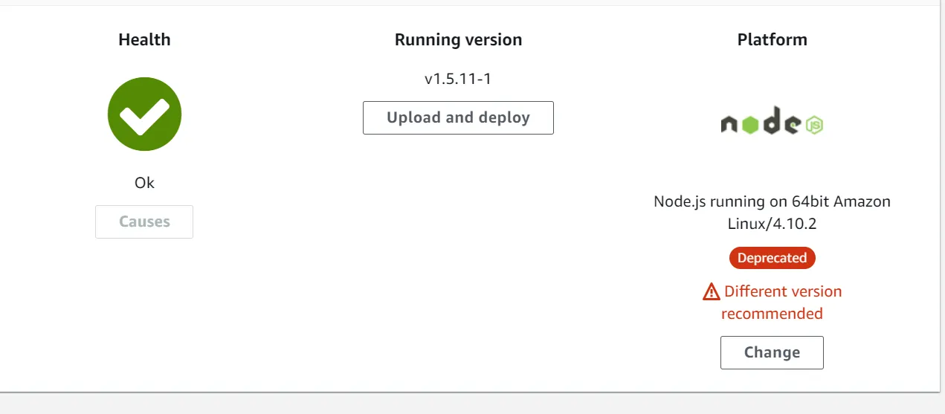Open the Different version recommended warning
This screenshot has width=945, height=414.
(782, 291)
